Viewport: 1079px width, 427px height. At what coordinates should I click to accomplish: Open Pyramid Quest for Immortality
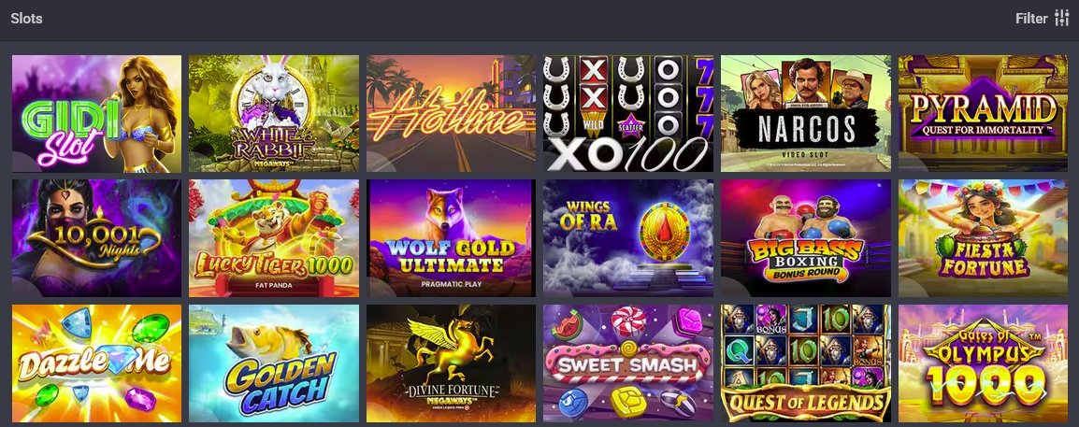point(984,113)
